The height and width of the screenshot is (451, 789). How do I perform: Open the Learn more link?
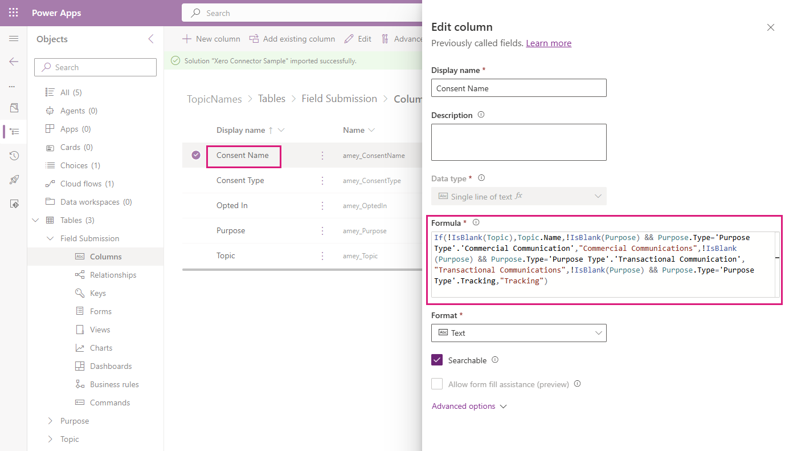[549, 43]
